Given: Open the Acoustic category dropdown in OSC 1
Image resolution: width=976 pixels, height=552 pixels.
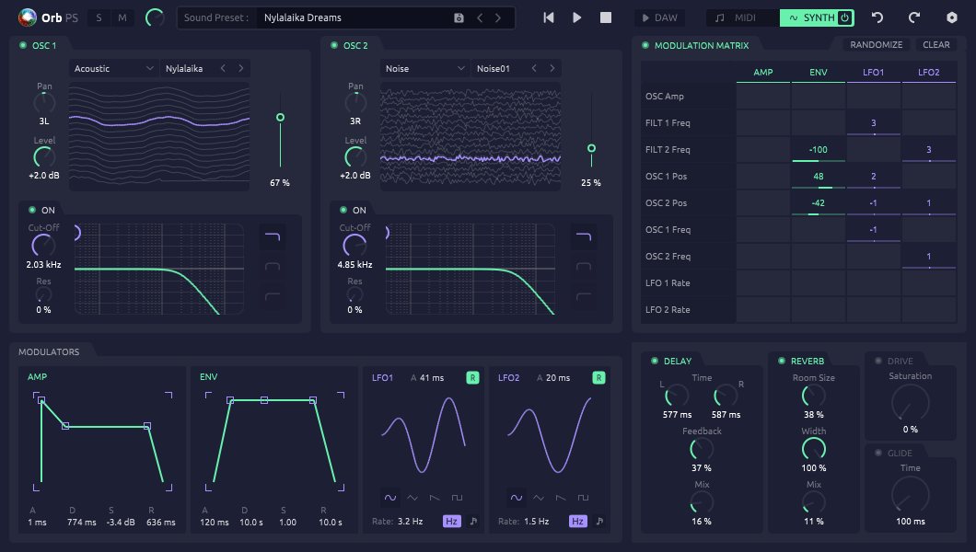Looking at the screenshot, I should click(114, 68).
